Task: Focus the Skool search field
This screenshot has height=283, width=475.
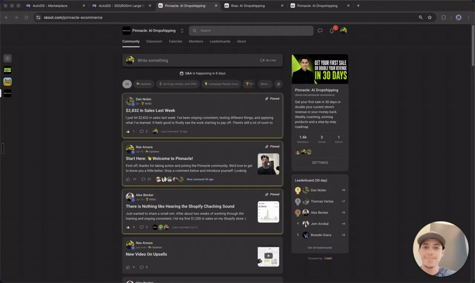Action: [x=251, y=31]
